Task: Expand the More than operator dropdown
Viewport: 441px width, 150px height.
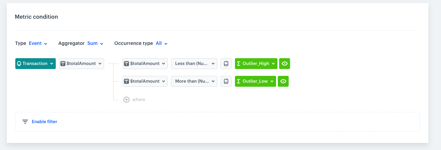Action: (194, 81)
